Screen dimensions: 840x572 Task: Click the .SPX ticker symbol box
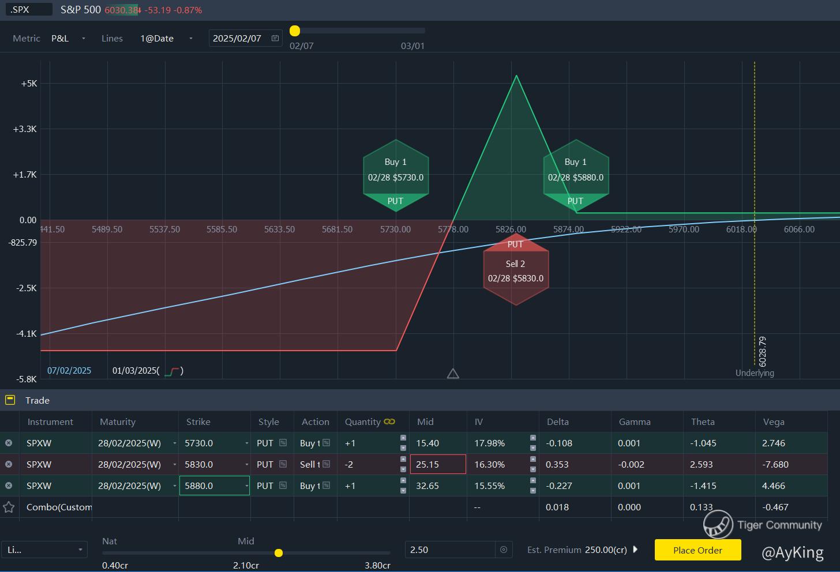[x=28, y=10]
